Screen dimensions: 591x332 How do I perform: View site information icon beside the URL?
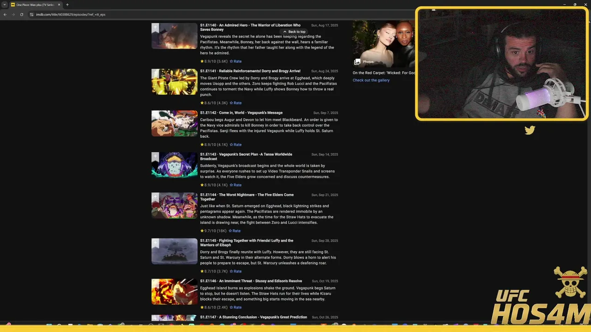click(32, 14)
